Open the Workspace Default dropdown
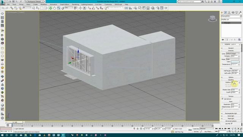243x137 pixels. point(35,2)
